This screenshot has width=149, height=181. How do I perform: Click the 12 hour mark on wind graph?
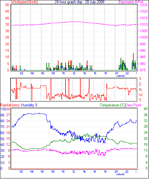pos(74,73)
